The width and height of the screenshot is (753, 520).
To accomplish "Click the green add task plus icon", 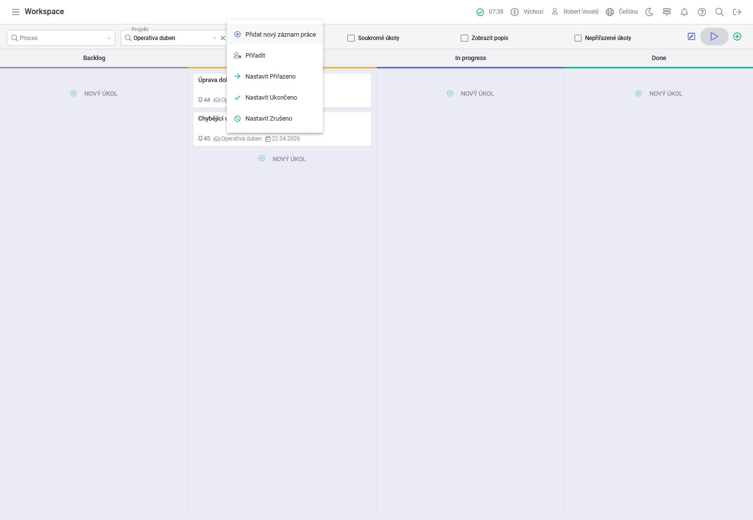I will [x=737, y=37].
